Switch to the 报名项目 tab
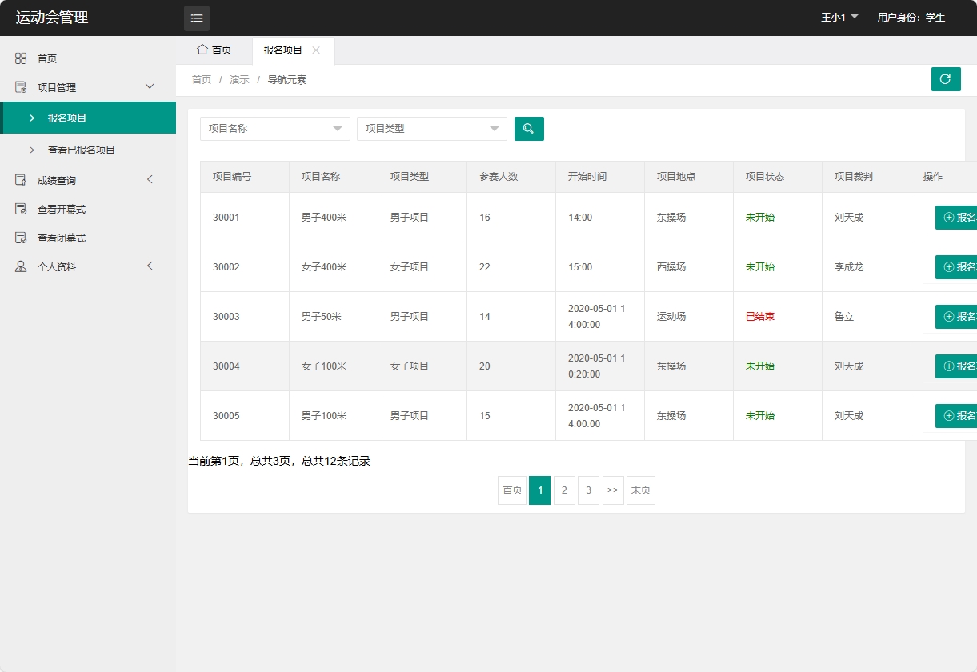 [282, 50]
